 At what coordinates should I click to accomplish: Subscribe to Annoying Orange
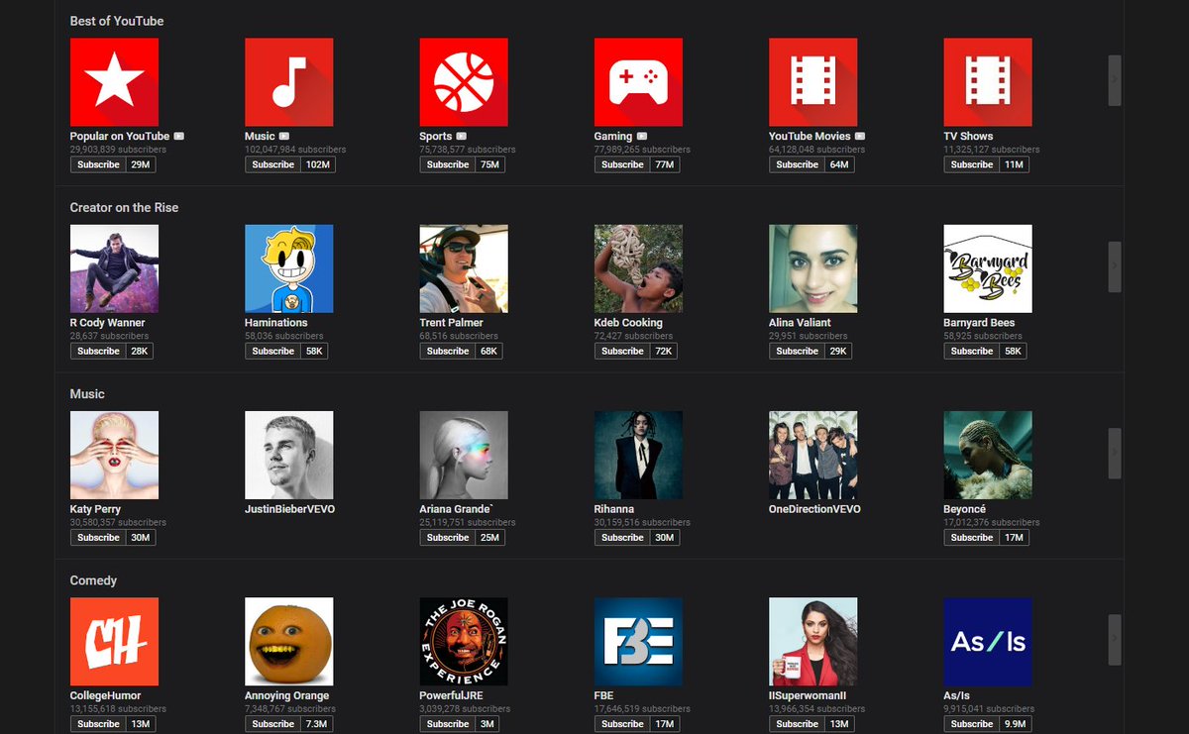coord(273,724)
